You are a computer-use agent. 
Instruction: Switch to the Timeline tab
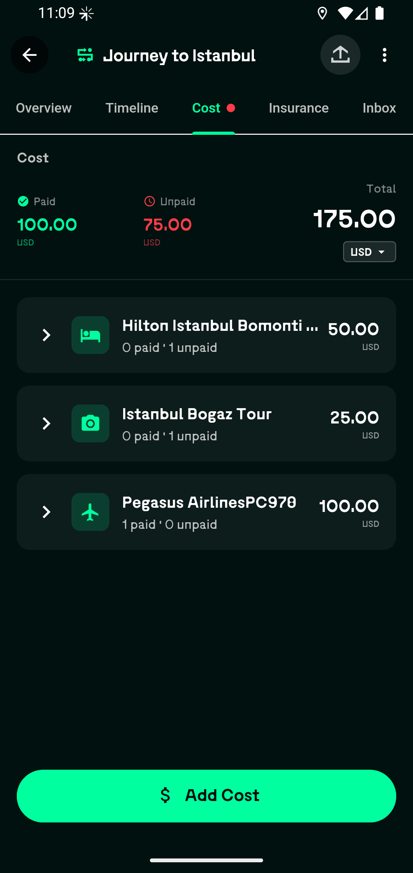tap(132, 108)
